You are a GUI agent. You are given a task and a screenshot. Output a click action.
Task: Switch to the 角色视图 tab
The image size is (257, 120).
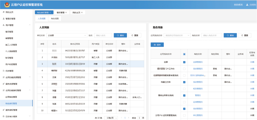tap(55, 19)
